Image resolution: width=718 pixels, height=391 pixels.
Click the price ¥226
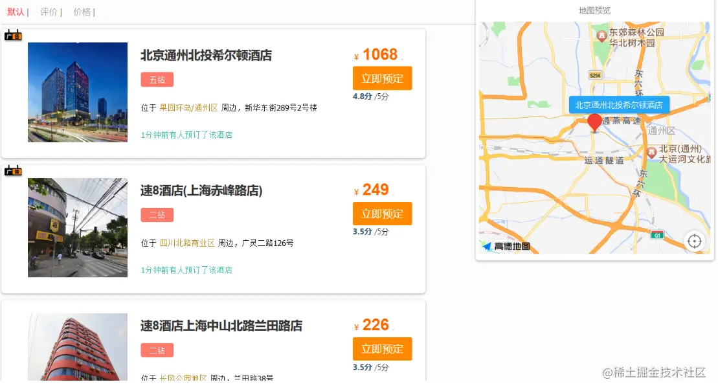point(372,325)
